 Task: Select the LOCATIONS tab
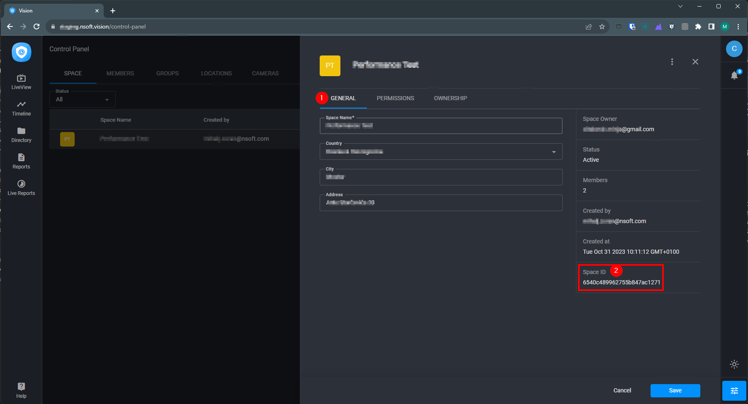pyautogui.click(x=216, y=73)
